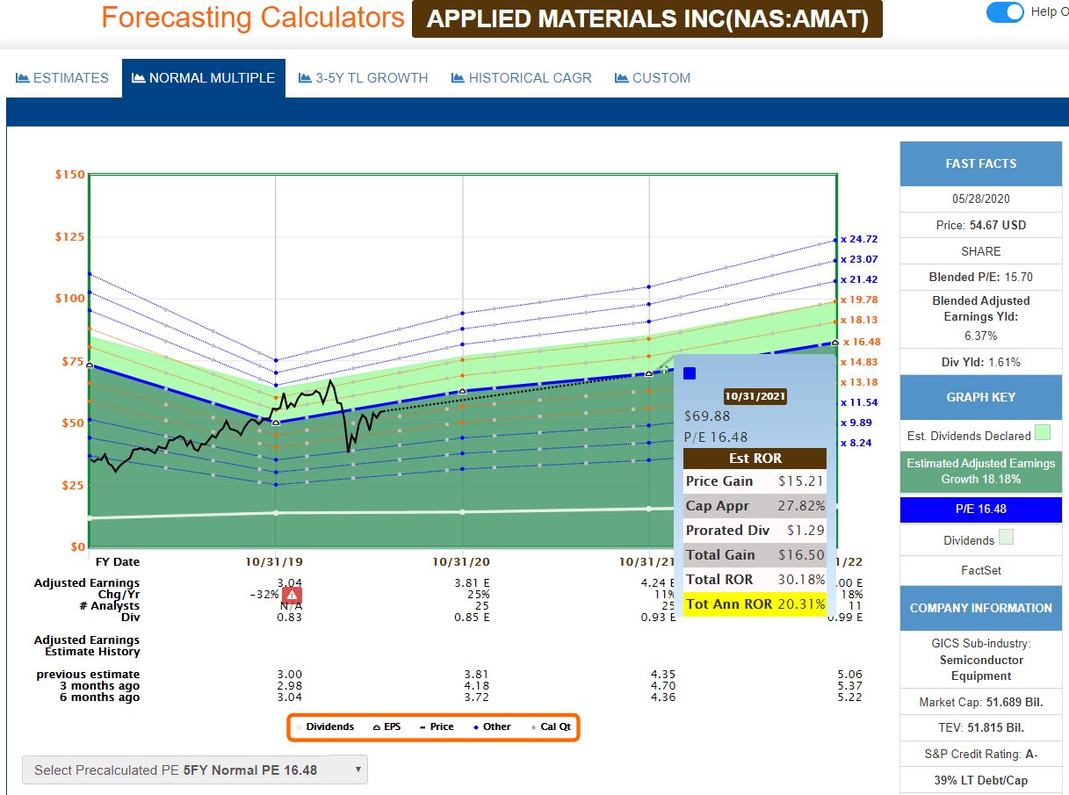Toggle the EPS series in chart legend
This screenshot has width=1069, height=795.
click(387, 727)
